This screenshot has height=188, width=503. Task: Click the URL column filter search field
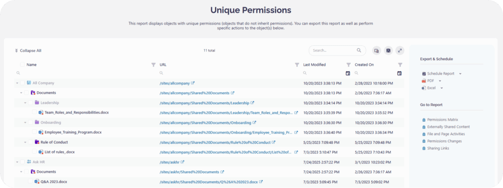click(229, 73)
